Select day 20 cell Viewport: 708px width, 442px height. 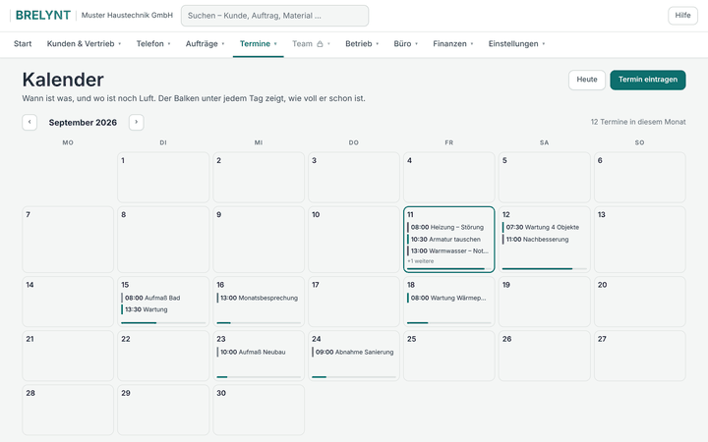coord(639,302)
